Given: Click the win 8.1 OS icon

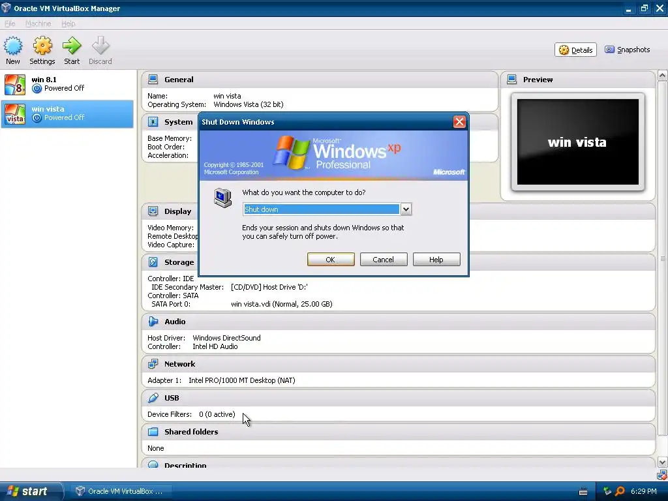Looking at the screenshot, I should click(15, 84).
